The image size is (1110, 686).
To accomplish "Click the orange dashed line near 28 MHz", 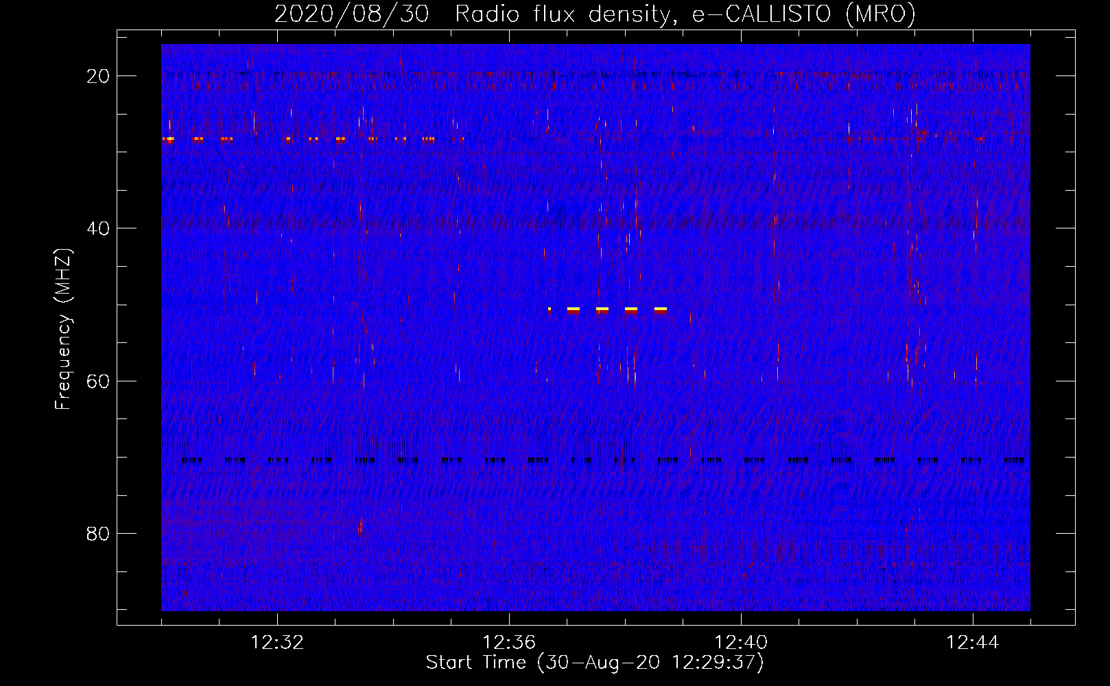I will (x=312, y=139).
